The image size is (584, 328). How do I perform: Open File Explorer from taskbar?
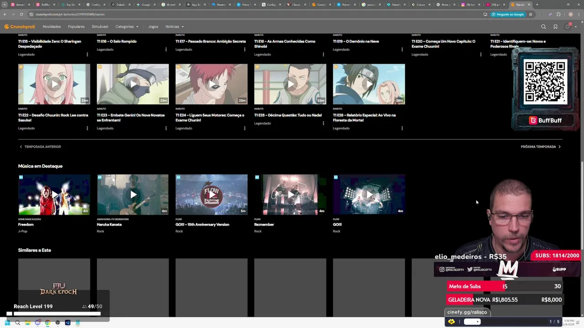(x=27, y=323)
